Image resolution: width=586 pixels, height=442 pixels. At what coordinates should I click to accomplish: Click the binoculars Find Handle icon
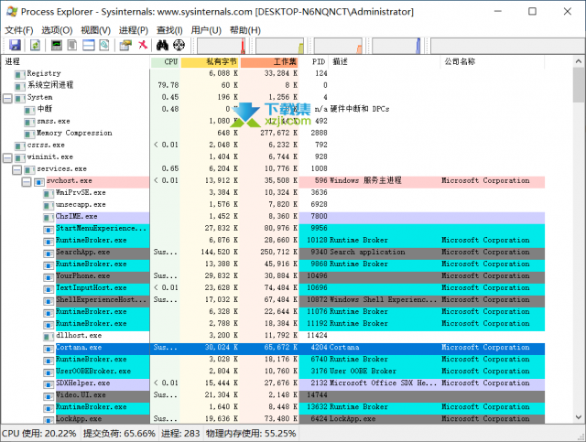point(162,45)
